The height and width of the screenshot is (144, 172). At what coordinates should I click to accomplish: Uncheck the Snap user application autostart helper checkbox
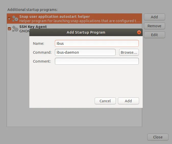coord(9,19)
